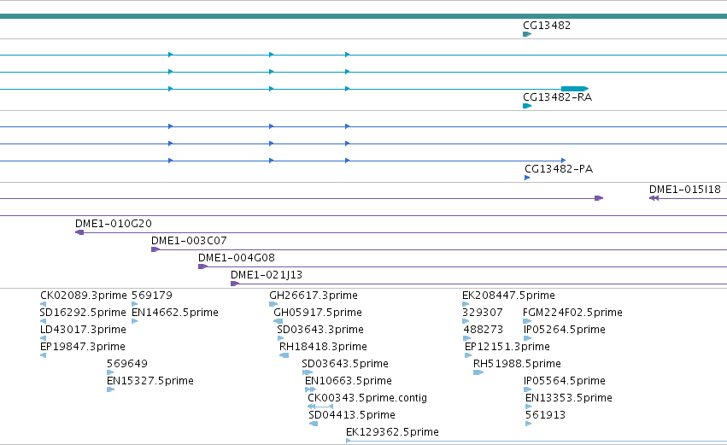Select the purple arrow glyph ending left of DME1-015I18

[599, 198]
